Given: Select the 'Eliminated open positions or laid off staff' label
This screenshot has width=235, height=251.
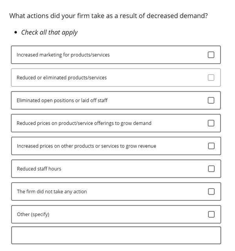Looking at the screenshot, I should pyautogui.click(x=62, y=100).
